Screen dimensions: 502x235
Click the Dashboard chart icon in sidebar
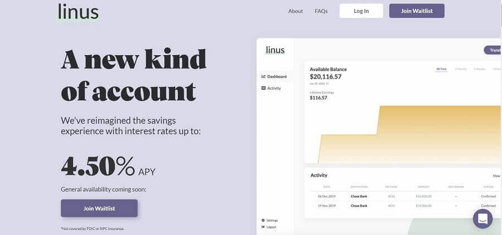(263, 76)
